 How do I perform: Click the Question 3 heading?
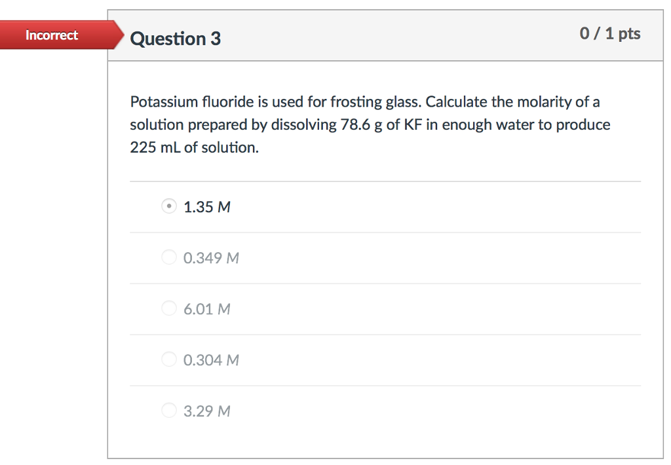coord(175,39)
